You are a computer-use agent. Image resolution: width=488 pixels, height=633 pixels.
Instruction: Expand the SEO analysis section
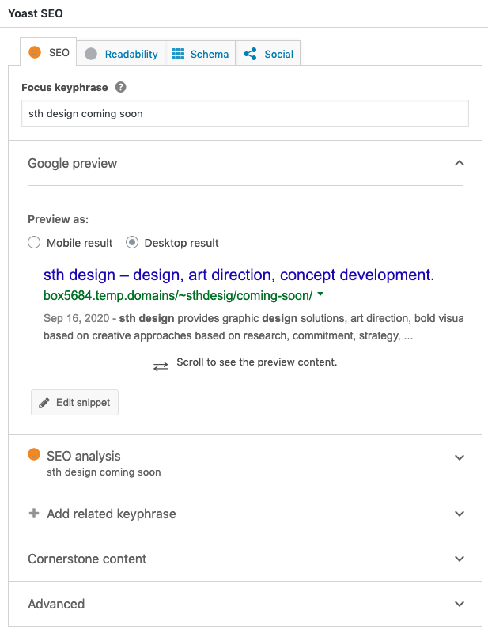click(460, 457)
